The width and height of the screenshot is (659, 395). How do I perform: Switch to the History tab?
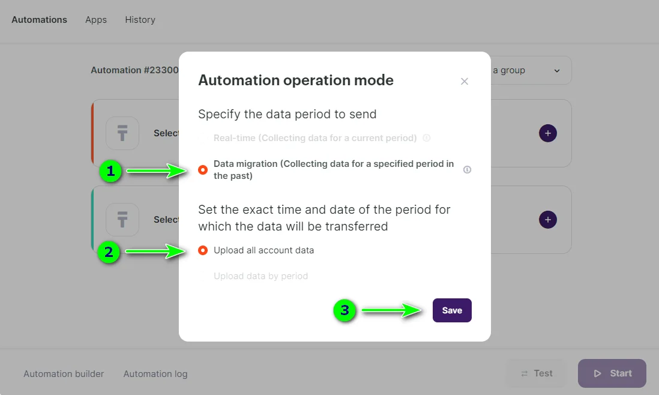coord(140,19)
